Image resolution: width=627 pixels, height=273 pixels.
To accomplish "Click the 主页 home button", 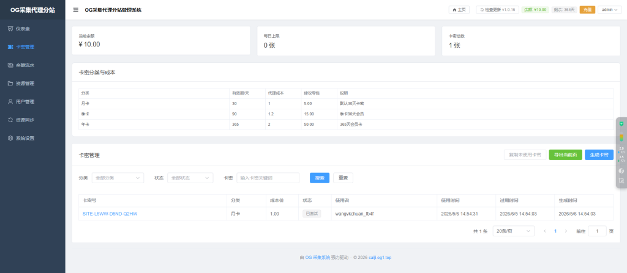I will pyautogui.click(x=459, y=10).
